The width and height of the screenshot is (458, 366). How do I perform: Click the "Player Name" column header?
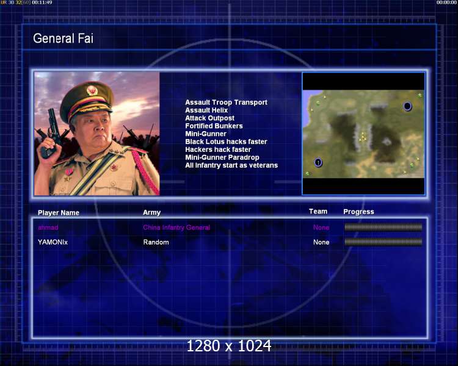(x=59, y=213)
